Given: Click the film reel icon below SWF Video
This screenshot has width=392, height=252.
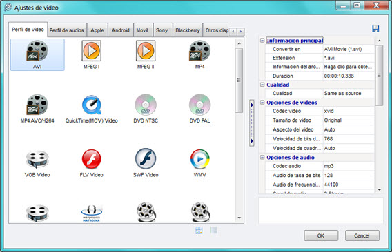Looking at the screenshot, I should click(x=146, y=212).
